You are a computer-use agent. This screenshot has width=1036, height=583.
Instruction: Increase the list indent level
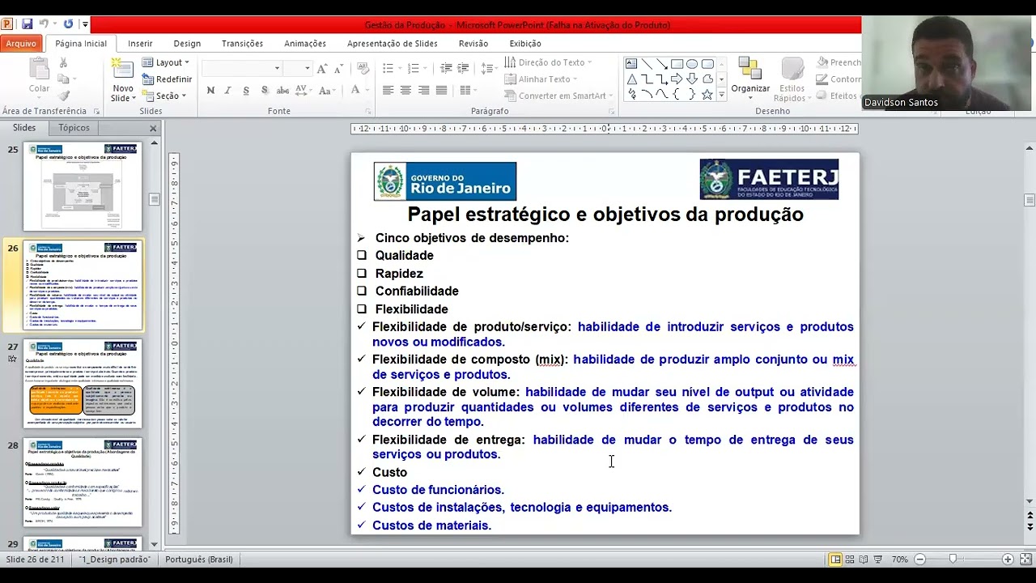coord(465,68)
